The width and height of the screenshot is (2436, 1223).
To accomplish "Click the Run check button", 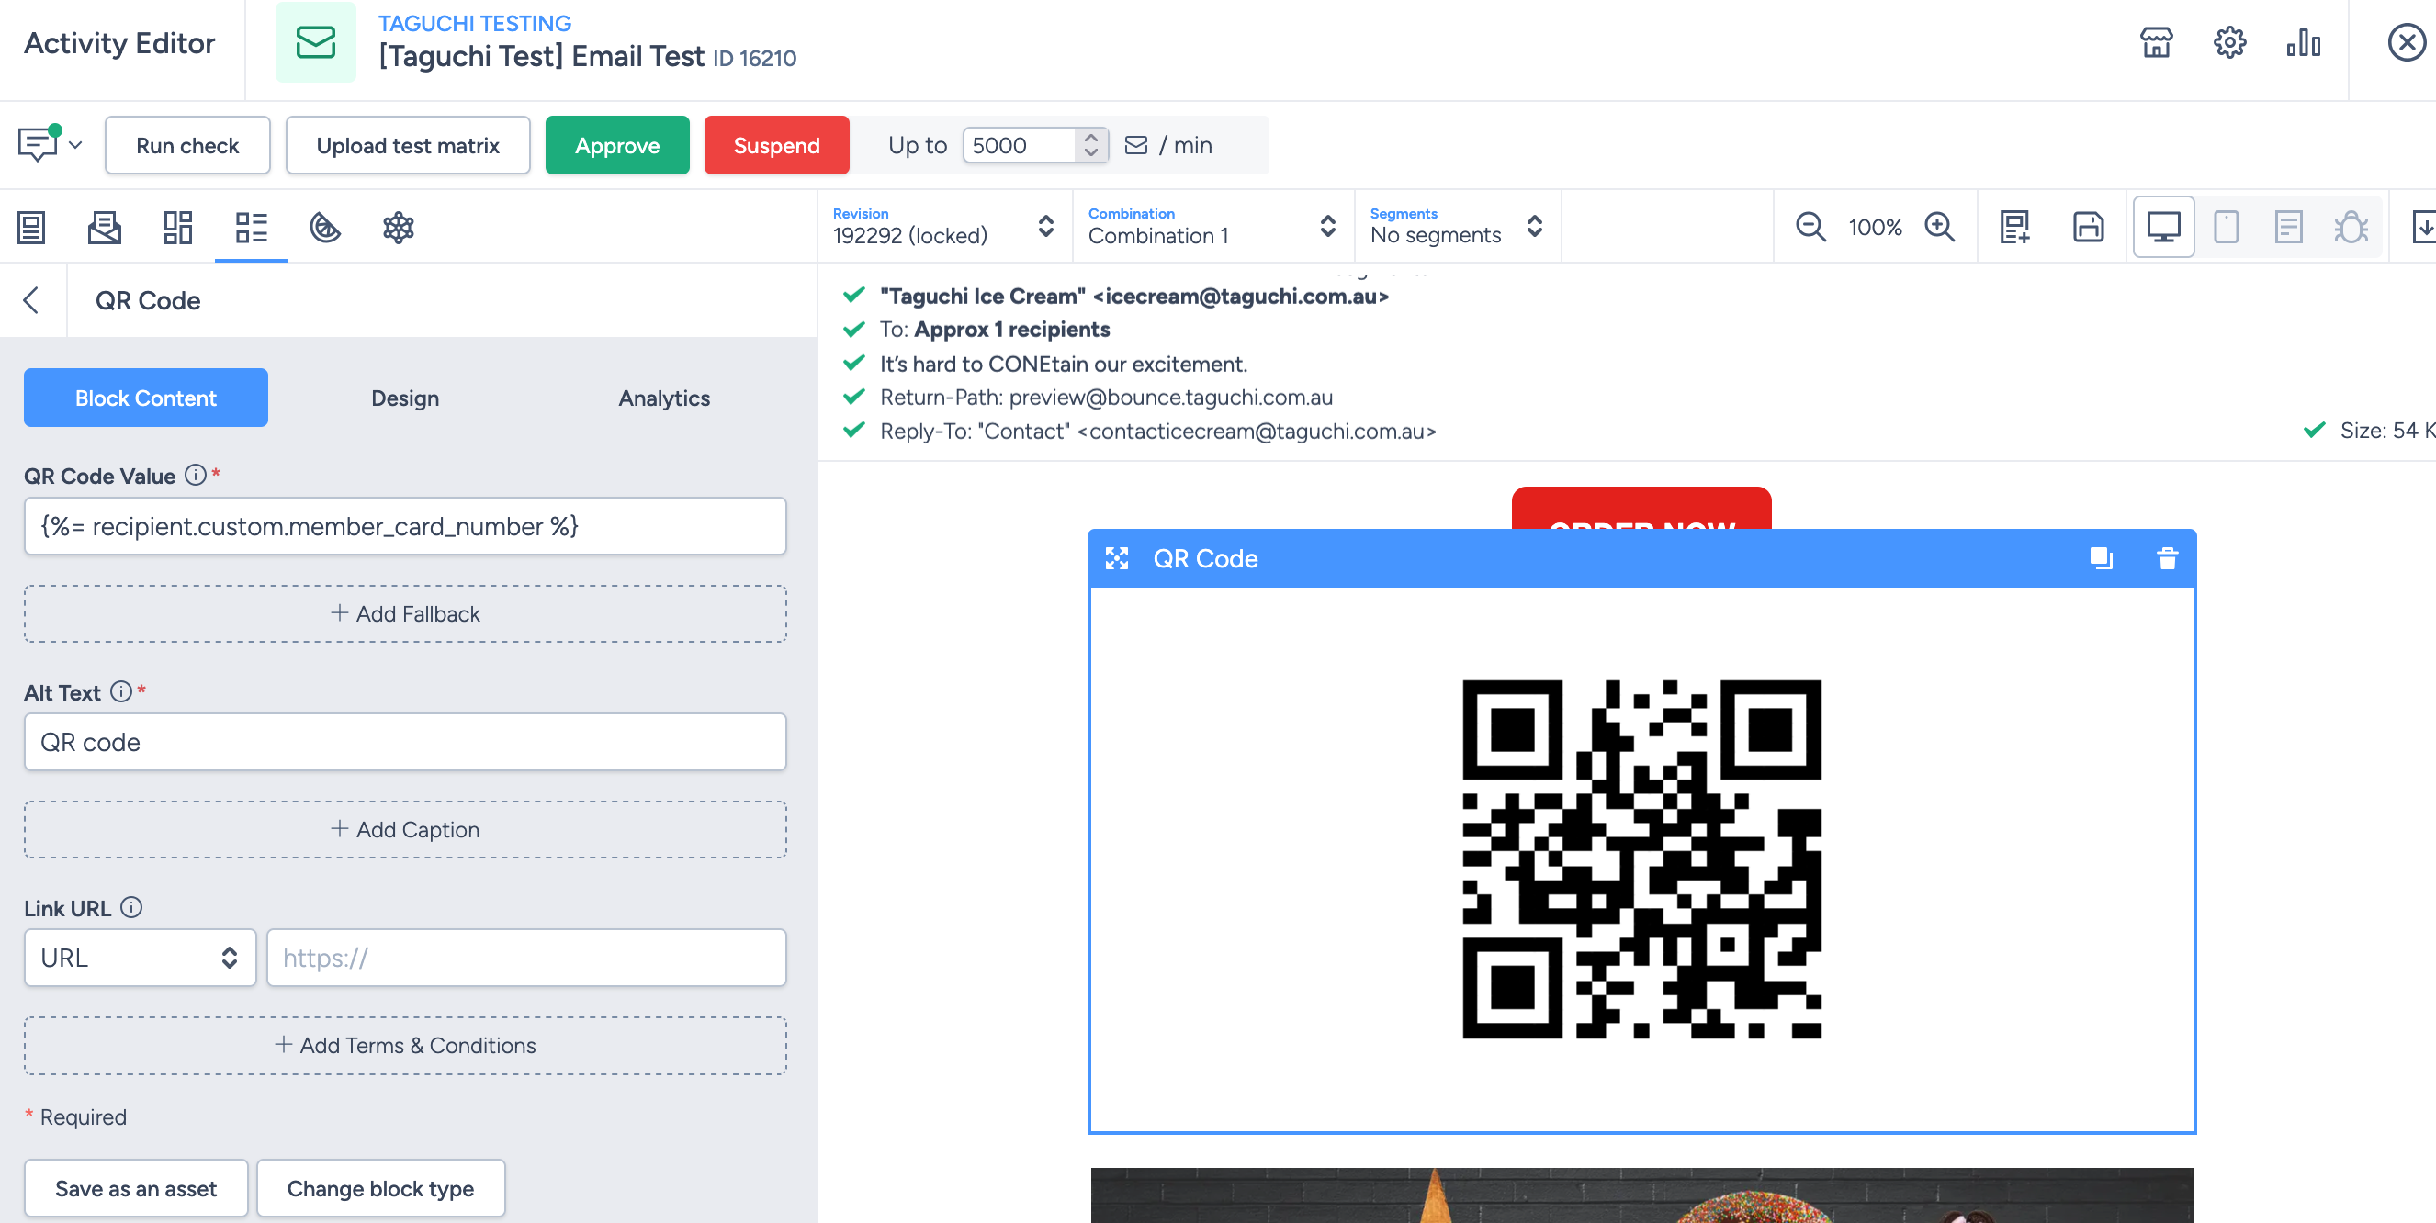I will coord(187,146).
